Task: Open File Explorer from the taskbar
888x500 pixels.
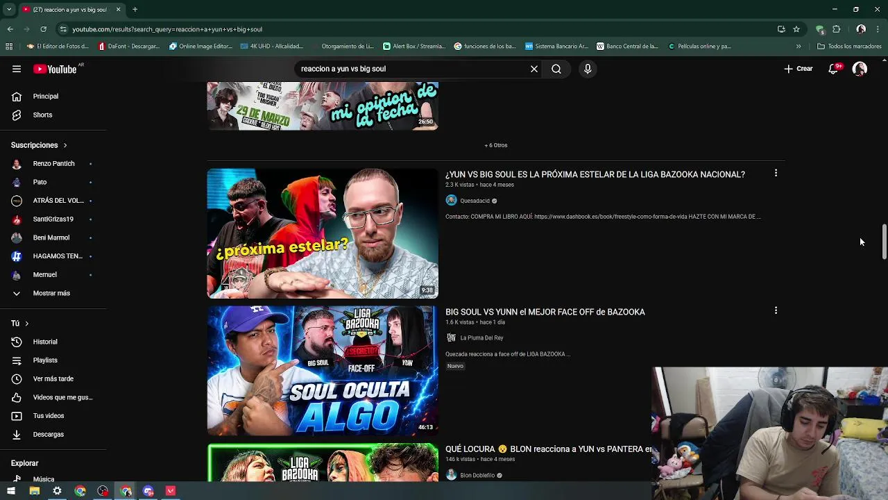Action: [34, 491]
